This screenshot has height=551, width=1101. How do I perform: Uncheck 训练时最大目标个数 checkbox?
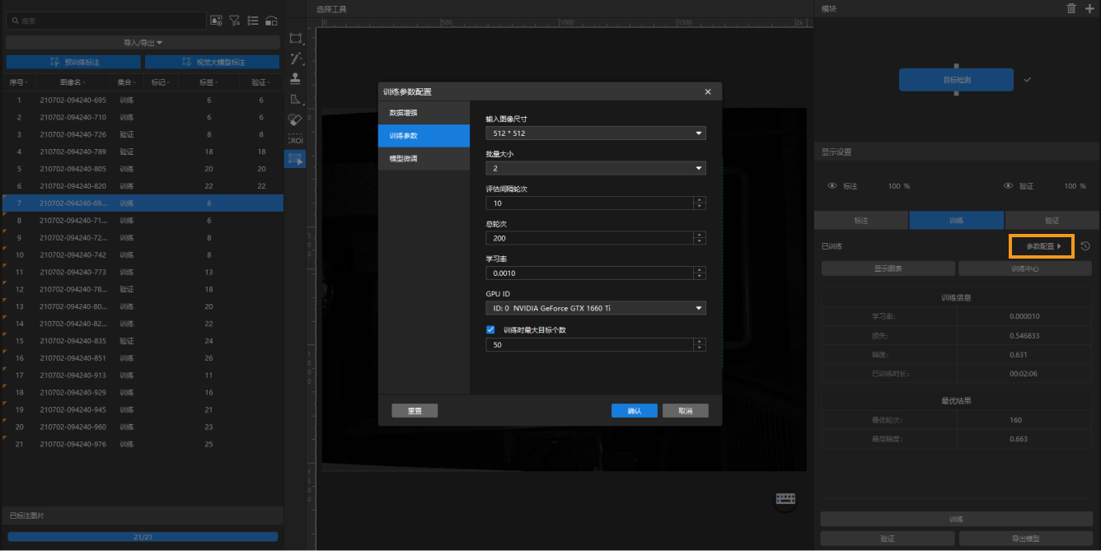pos(490,329)
